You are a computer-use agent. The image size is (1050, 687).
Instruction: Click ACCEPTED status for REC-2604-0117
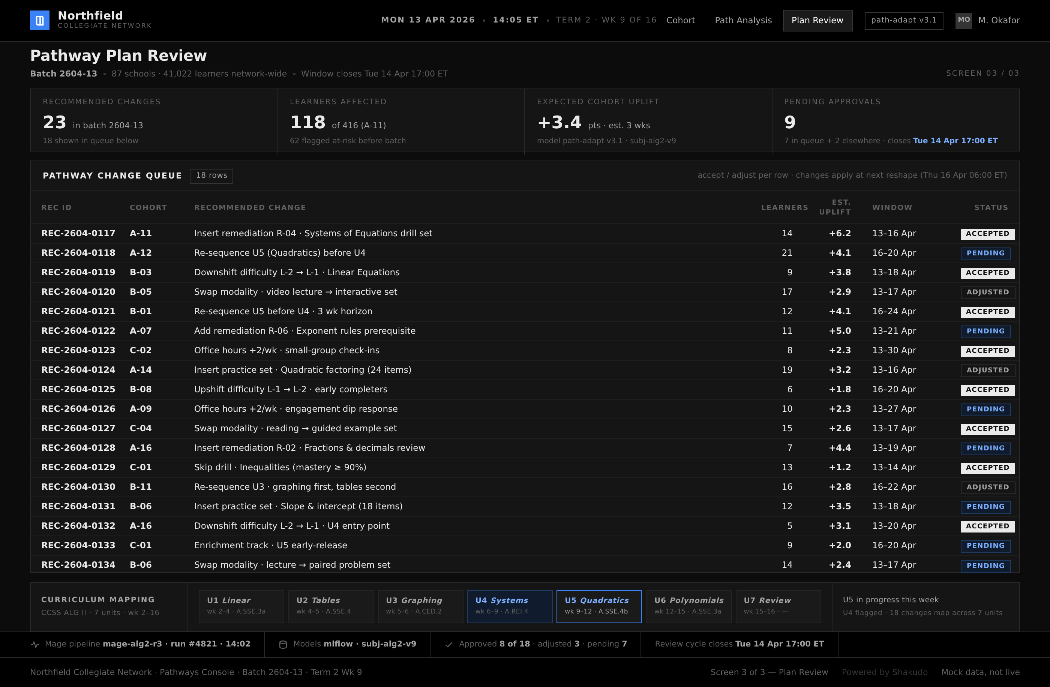pos(987,234)
